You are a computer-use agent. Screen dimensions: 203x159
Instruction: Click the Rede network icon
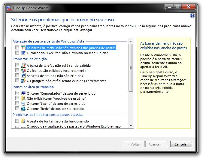[23, 108]
